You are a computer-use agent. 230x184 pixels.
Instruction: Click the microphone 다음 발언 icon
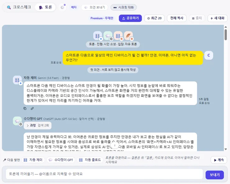click(5, 160)
